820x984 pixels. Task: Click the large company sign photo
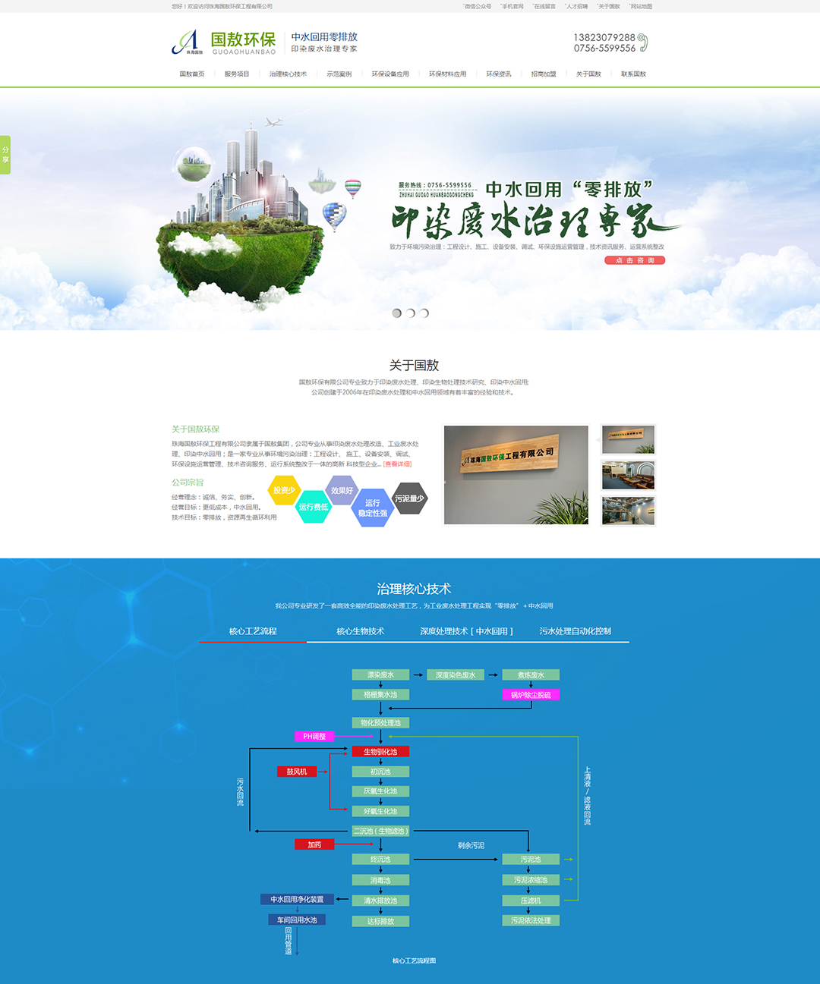pos(516,475)
